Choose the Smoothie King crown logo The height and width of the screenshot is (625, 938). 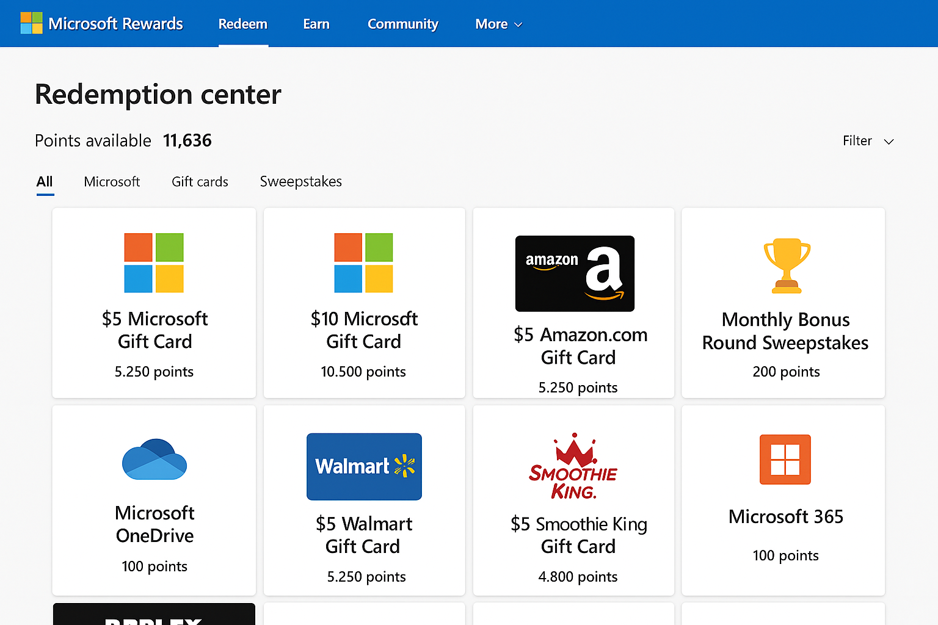pos(573,467)
